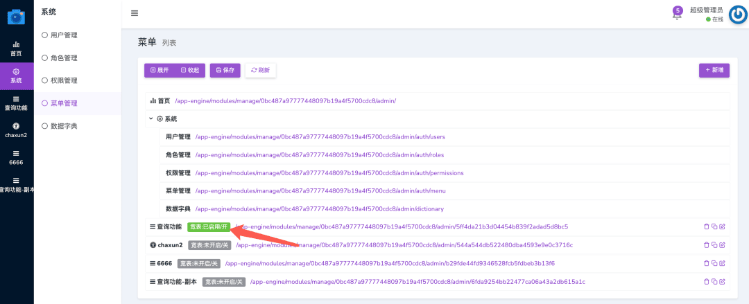The height and width of the screenshot is (304, 749).
Task: Click the camera logo at top left
Action: coord(16,17)
